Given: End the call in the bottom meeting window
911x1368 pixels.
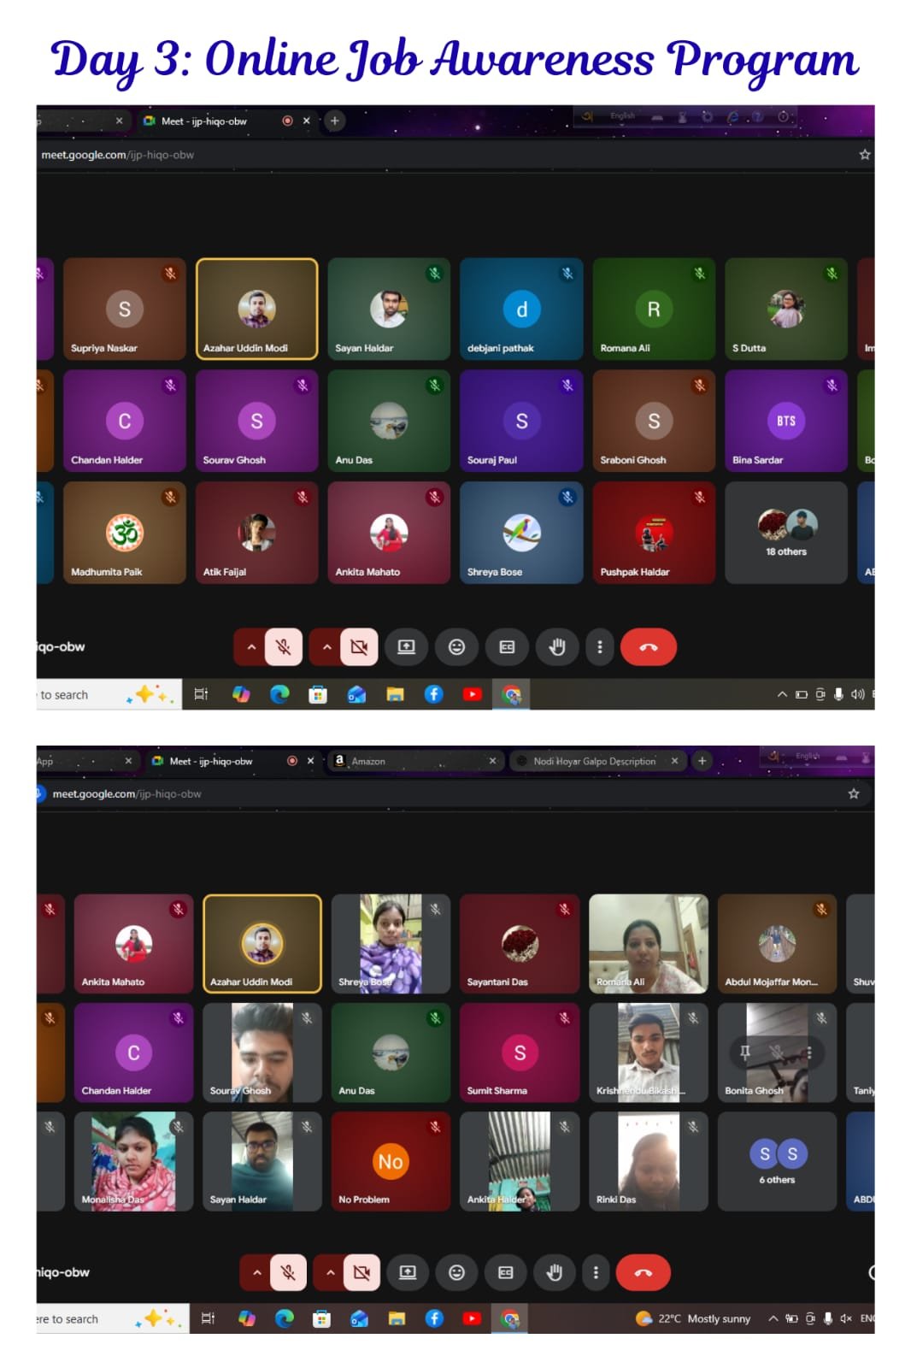Looking at the screenshot, I should pos(643,1273).
